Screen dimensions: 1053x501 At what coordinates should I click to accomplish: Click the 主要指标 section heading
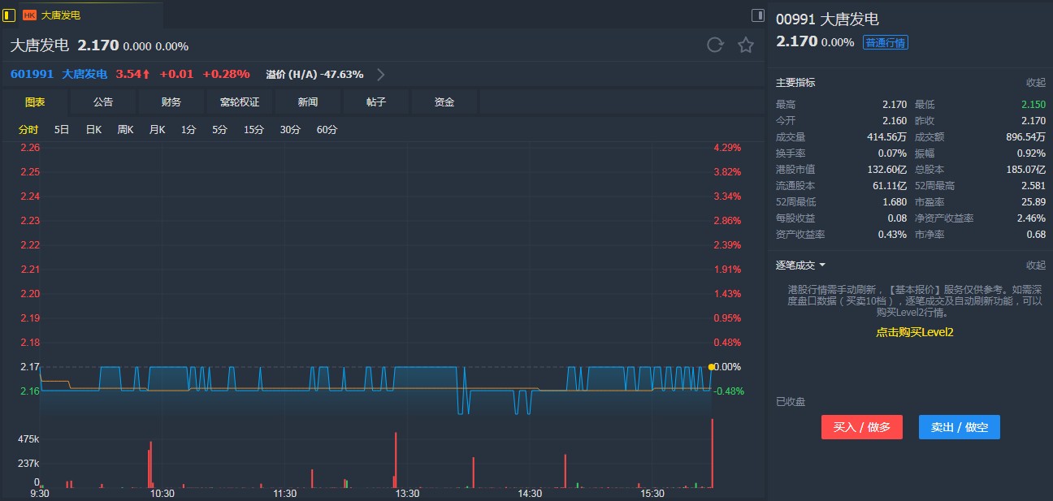pyautogui.click(x=795, y=83)
